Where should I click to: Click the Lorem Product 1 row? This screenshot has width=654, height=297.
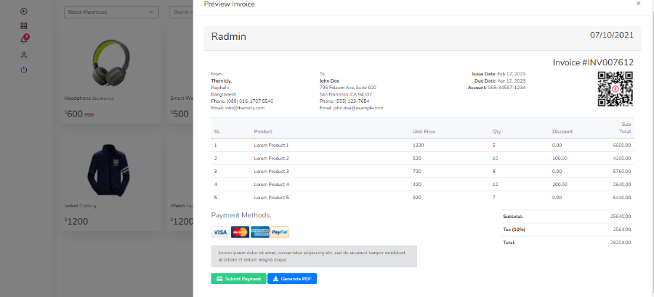click(422, 145)
